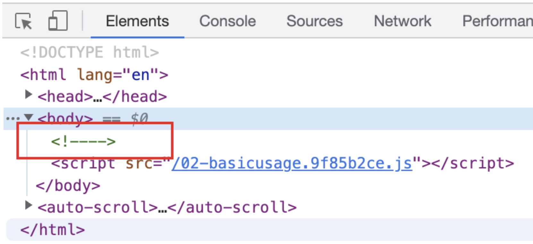Select the empty comment node
Screen dimensions: 533x244
coord(83,142)
